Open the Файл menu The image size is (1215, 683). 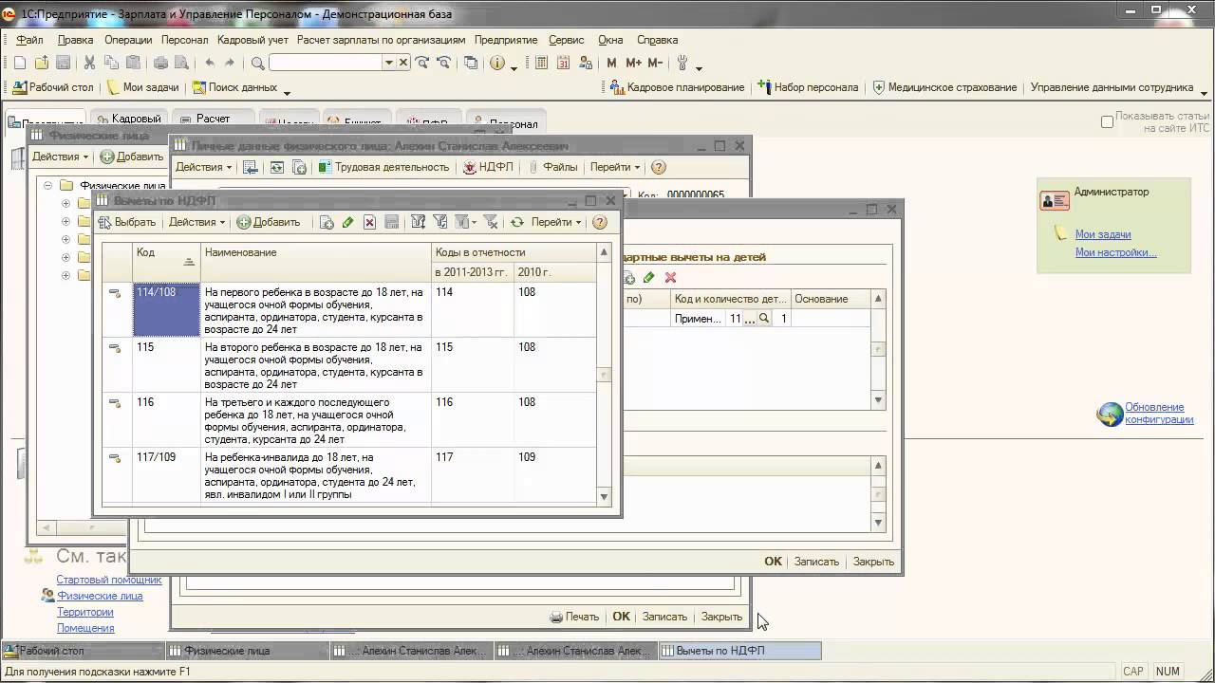click(29, 40)
